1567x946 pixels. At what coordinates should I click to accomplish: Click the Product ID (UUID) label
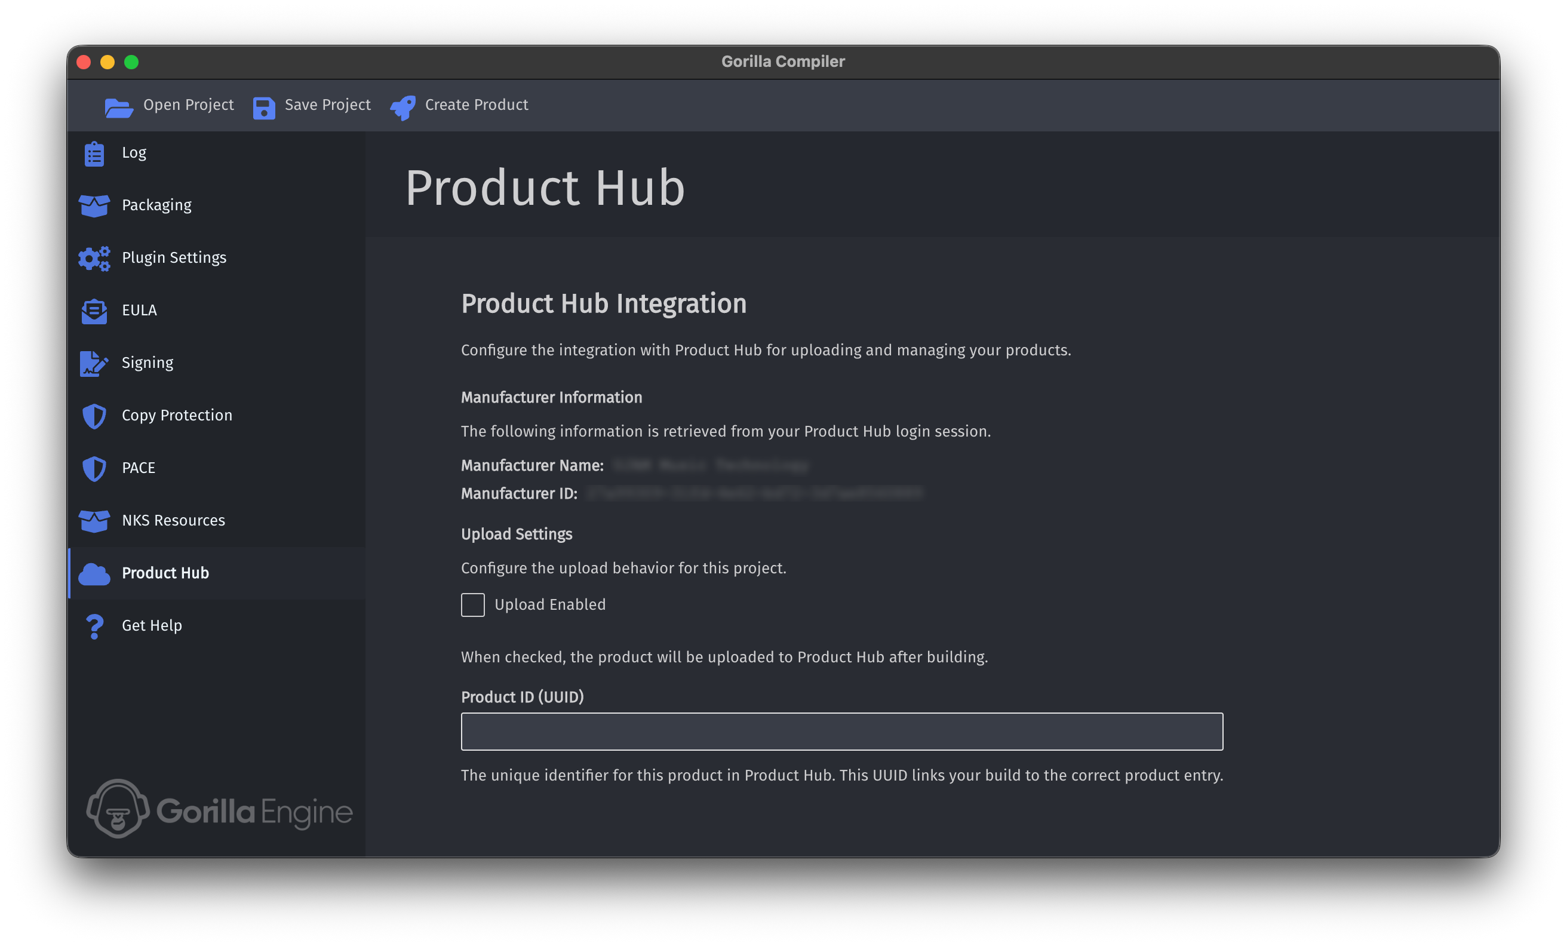tap(522, 697)
